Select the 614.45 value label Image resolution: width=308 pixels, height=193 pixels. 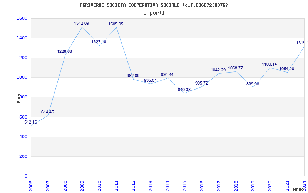click(47, 112)
